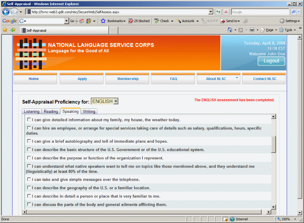The image size is (304, 223).
Task: Open the Membership navigation button
Action: coord(127,79)
